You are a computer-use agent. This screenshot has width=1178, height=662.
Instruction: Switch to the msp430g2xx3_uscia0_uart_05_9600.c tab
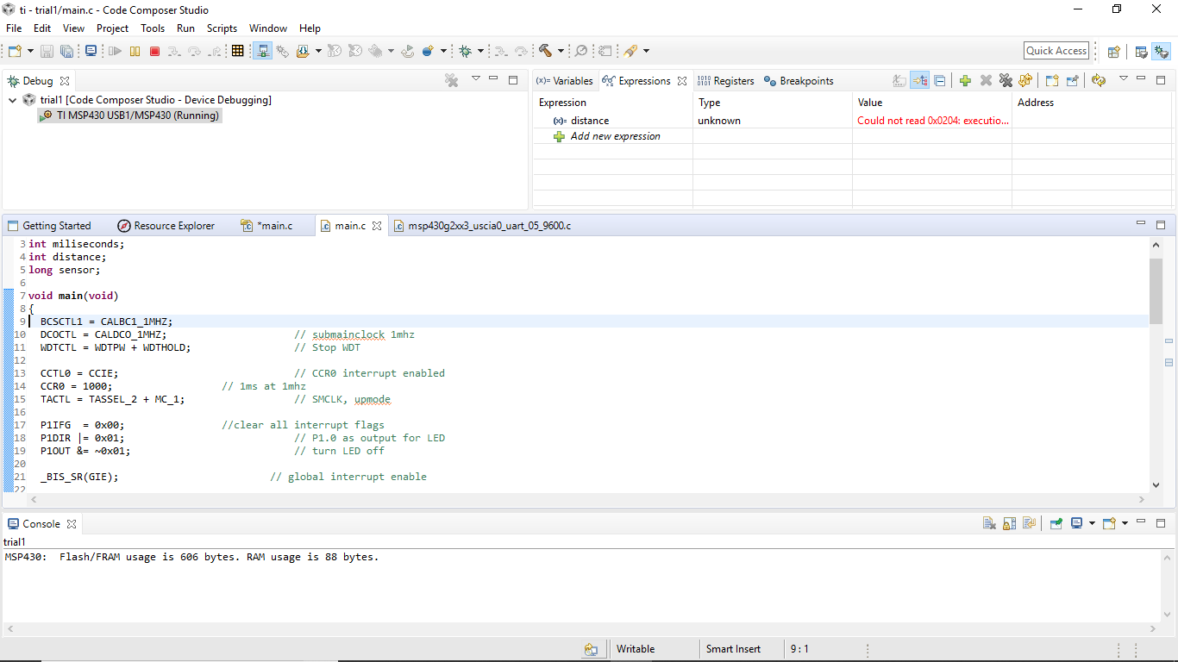pos(488,226)
